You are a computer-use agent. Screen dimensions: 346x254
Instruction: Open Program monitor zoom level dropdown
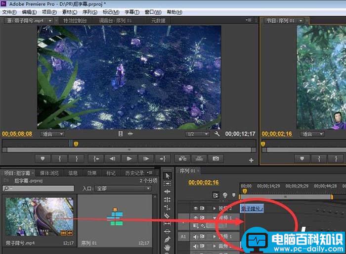coord(312,134)
